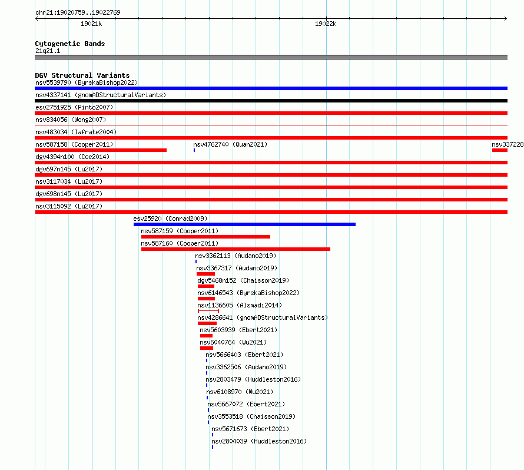
Task: Select the nsv834056 (Wong2007) variant label
Action: pos(71,120)
